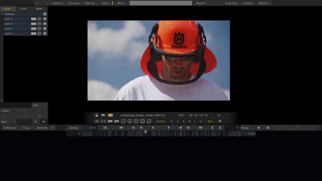Screen dimensions: 322x181
Task: Open the Memory menu
Action: pos(264,3)
